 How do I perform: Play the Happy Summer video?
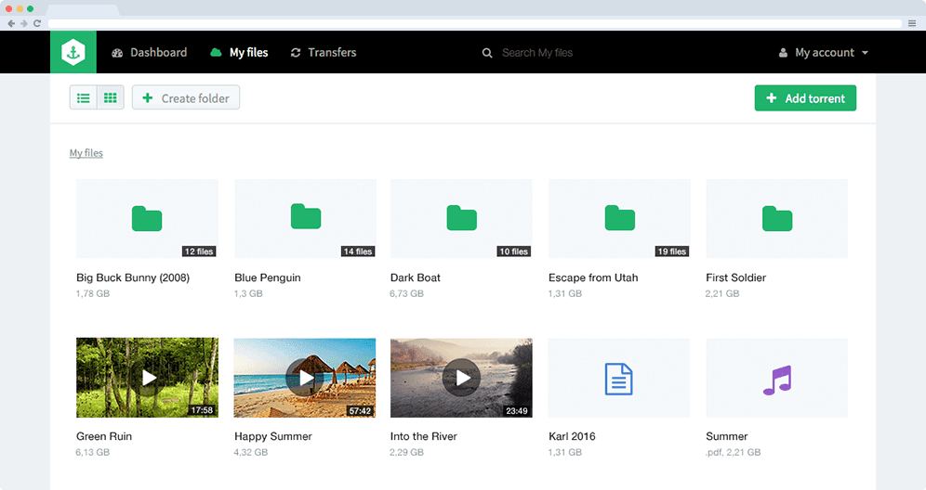click(x=305, y=378)
